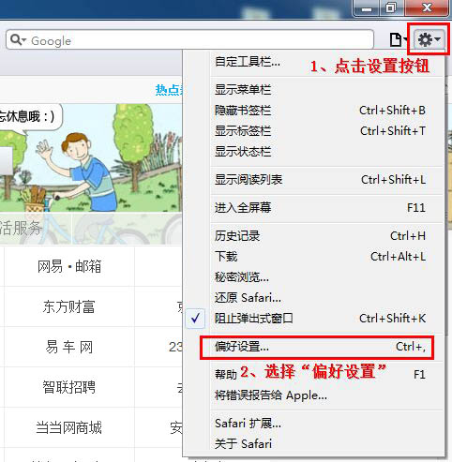
Task: Click into the Google search field
Action: (x=189, y=39)
